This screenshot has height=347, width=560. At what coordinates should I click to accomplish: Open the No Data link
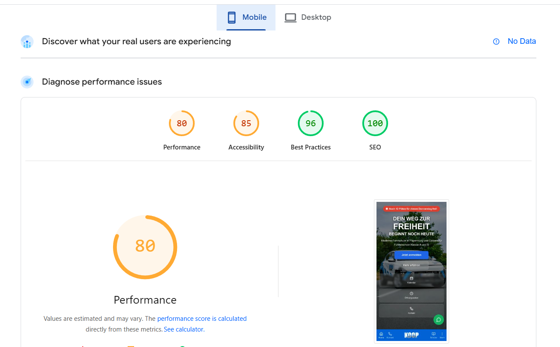pyautogui.click(x=522, y=41)
